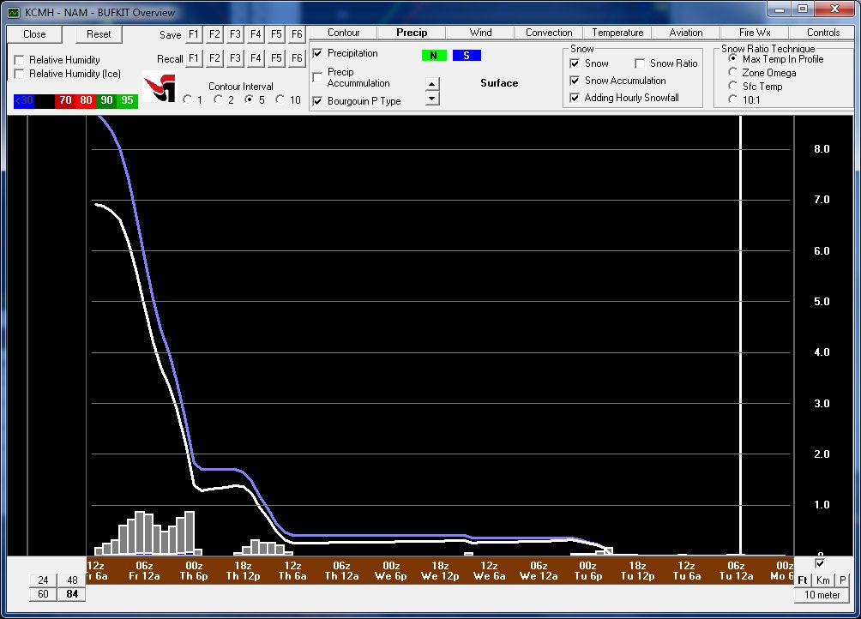Viewport: 861px width, 619px height.
Task: Enable the Snow Ratio checkbox
Action: (640, 63)
